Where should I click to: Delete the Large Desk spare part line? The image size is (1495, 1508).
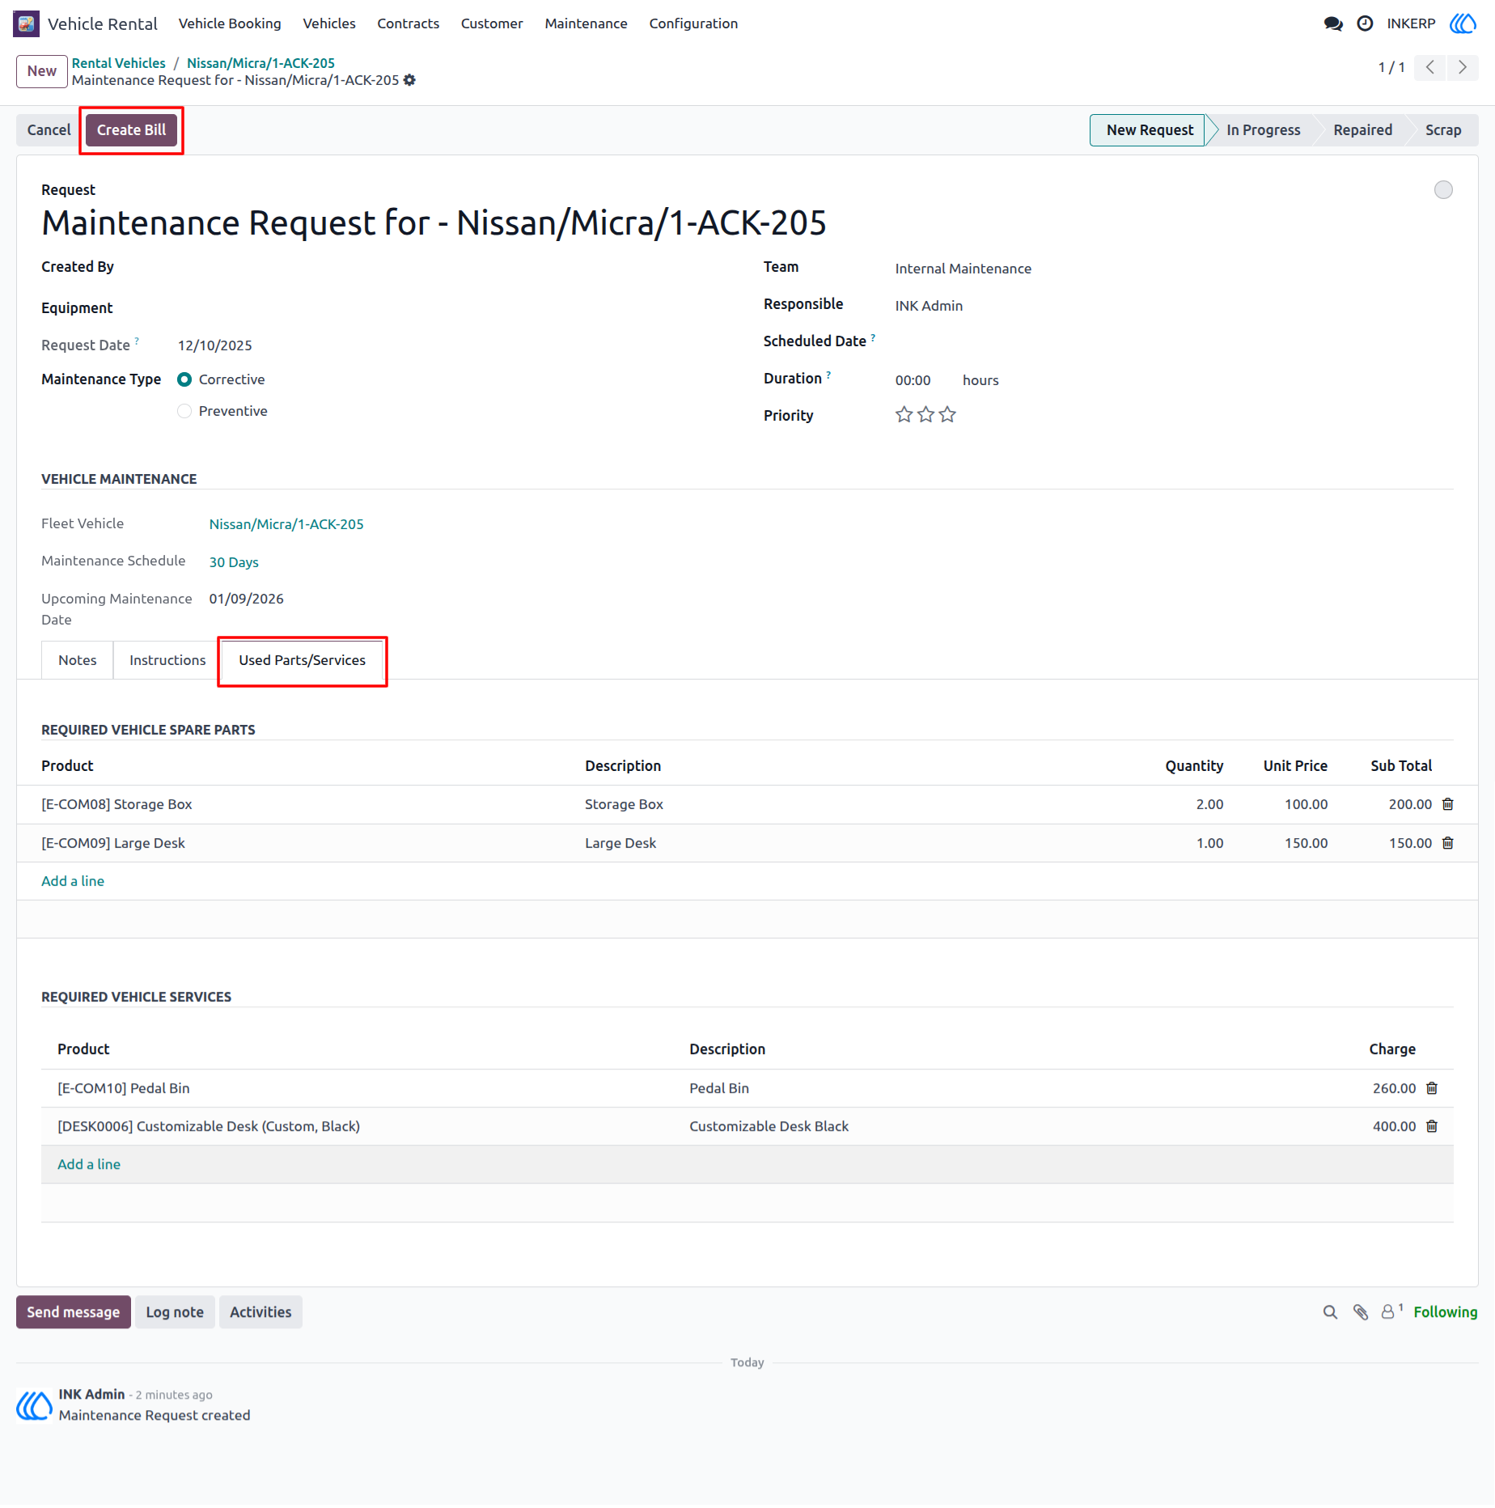1448,843
